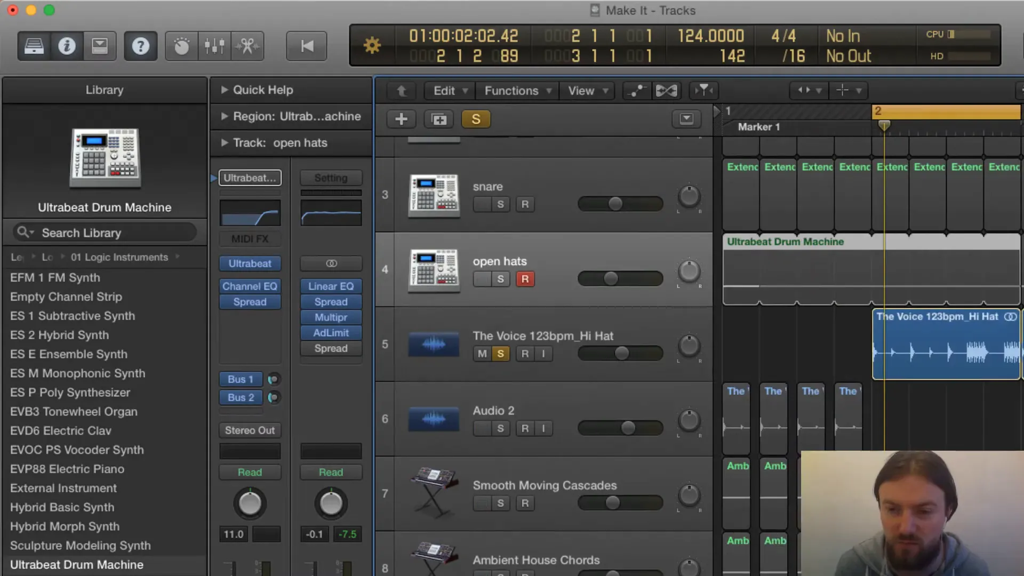Viewport: 1024px width, 576px height.
Task: Record-enable the Audio 2 track
Action: pos(525,428)
